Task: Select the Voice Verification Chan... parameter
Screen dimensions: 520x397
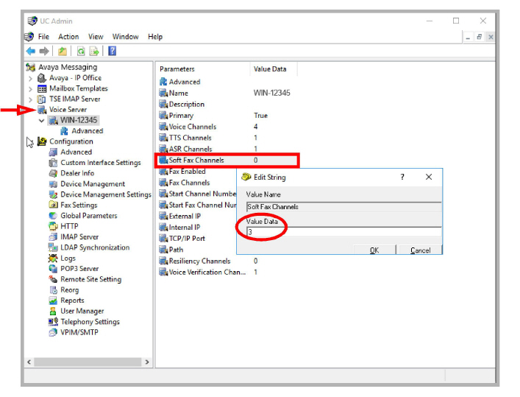Action: (208, 272)
